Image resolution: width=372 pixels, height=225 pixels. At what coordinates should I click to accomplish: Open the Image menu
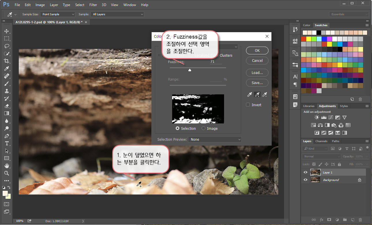pos(40,5)
